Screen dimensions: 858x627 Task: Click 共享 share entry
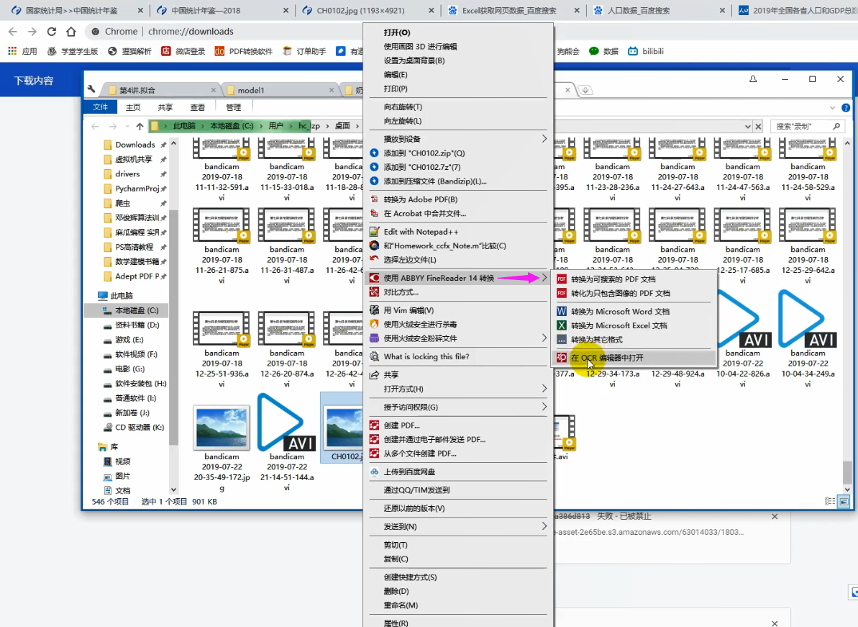tap(391, 374)
